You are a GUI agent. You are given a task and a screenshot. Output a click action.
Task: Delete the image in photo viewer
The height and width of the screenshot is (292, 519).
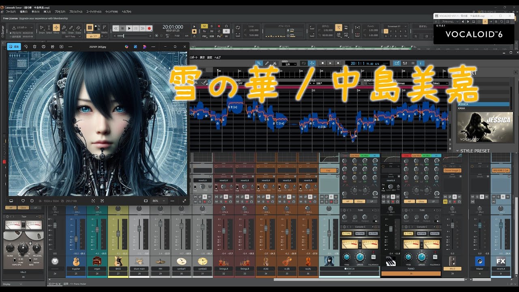34,47
